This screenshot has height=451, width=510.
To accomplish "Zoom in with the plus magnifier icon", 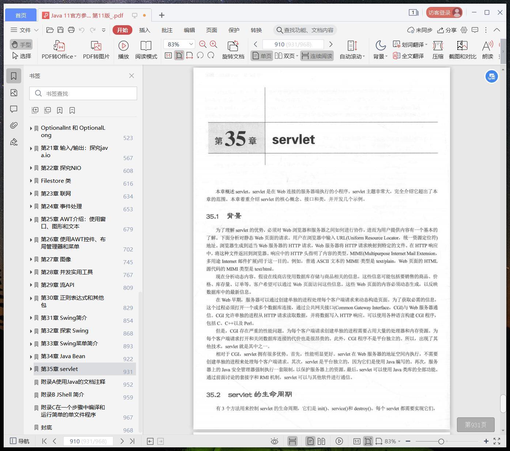I will click(x=214, y=44).
